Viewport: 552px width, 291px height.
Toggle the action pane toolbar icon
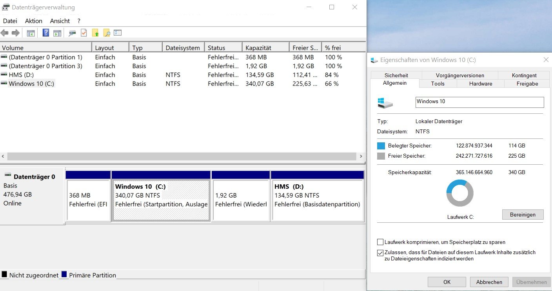57,33
